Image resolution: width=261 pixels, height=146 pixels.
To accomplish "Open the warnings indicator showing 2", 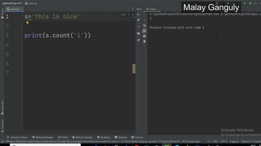I will pyautogui.click(x=123, y=15).
